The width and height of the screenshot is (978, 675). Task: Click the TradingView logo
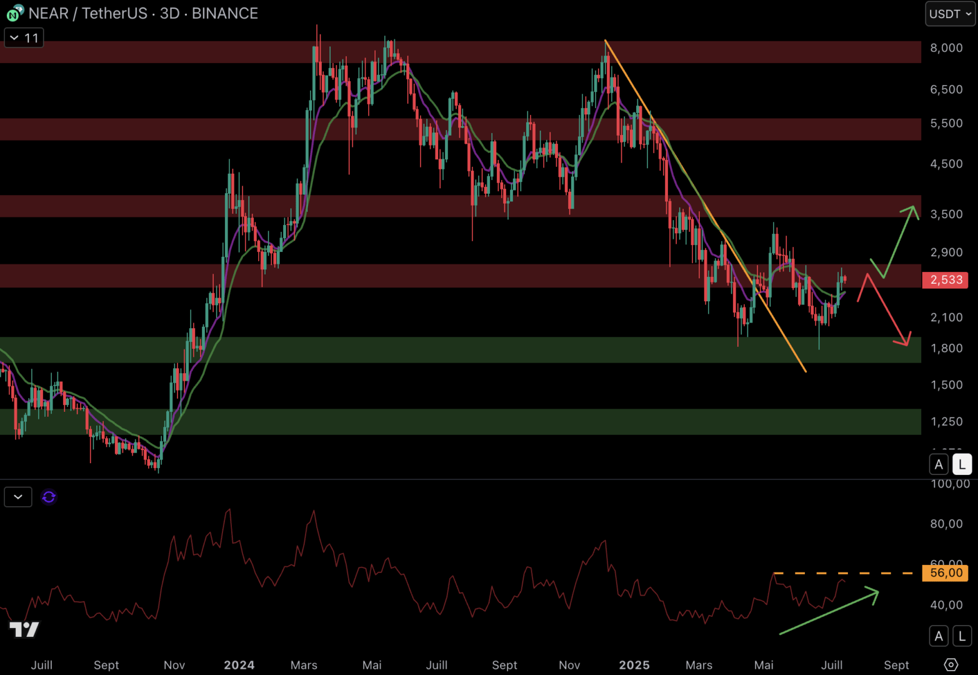tap(24, 629)
